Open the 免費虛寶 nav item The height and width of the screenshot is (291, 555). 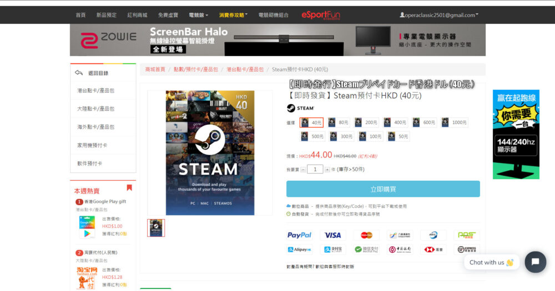168,15
